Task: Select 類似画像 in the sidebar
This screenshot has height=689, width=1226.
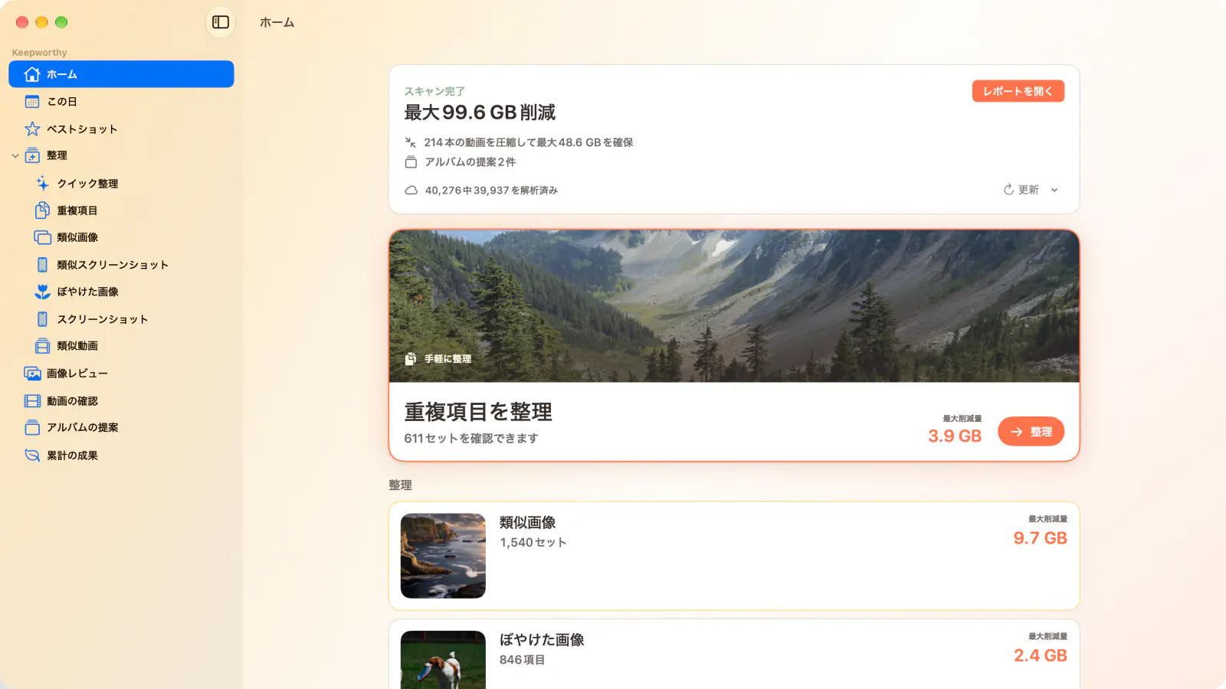Action: pos(121,237)
